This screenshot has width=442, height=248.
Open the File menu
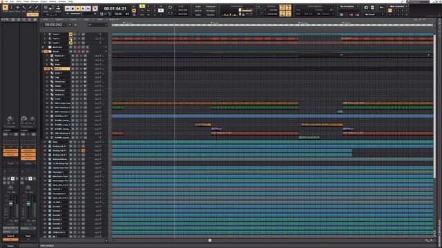[6, 1]
